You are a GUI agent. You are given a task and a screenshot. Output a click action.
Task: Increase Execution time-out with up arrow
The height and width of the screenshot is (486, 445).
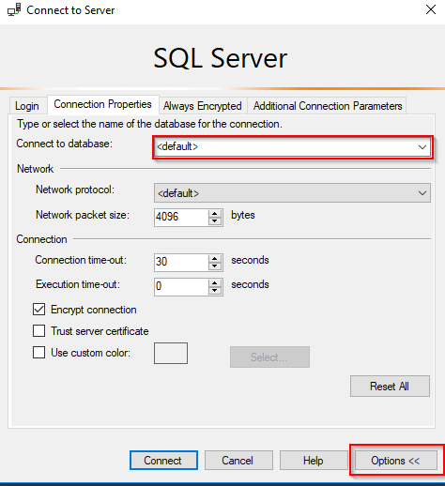(x=215, y=282)
